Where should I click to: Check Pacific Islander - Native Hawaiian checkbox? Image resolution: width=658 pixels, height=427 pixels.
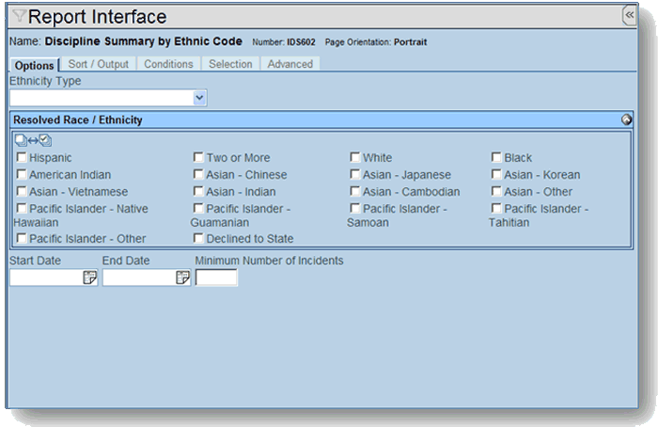click(22, 208)
